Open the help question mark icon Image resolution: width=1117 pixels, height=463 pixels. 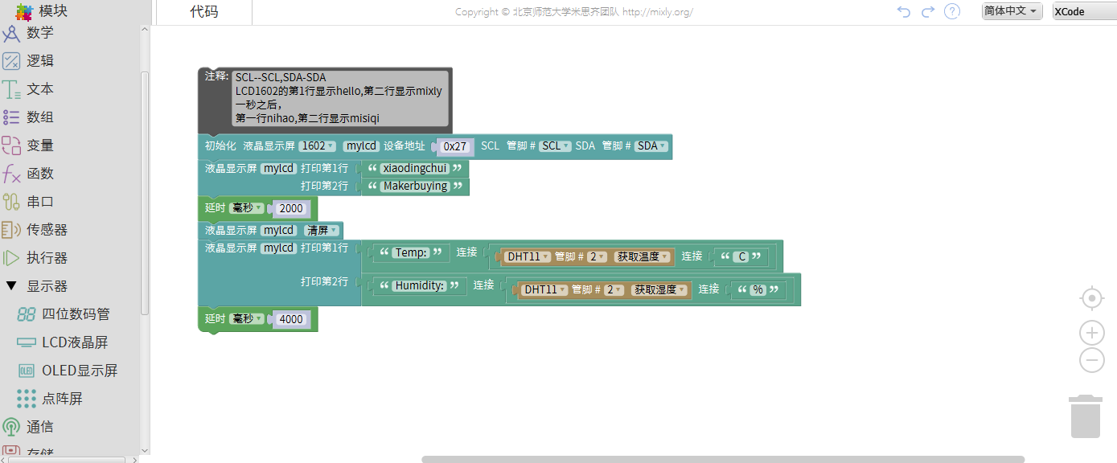point(952,11)
